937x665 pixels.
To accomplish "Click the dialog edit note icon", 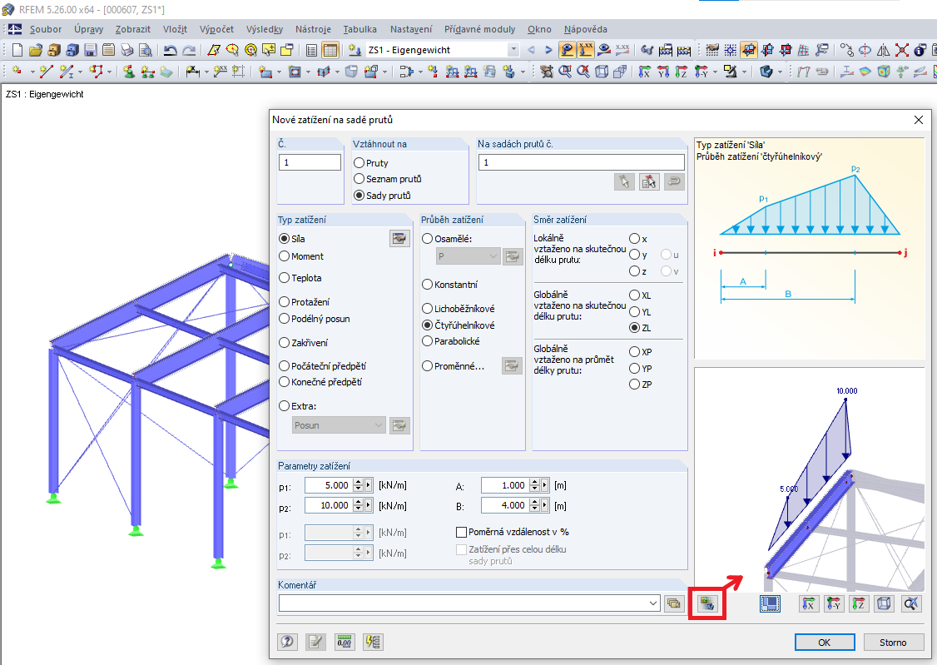I will [315, 642].
